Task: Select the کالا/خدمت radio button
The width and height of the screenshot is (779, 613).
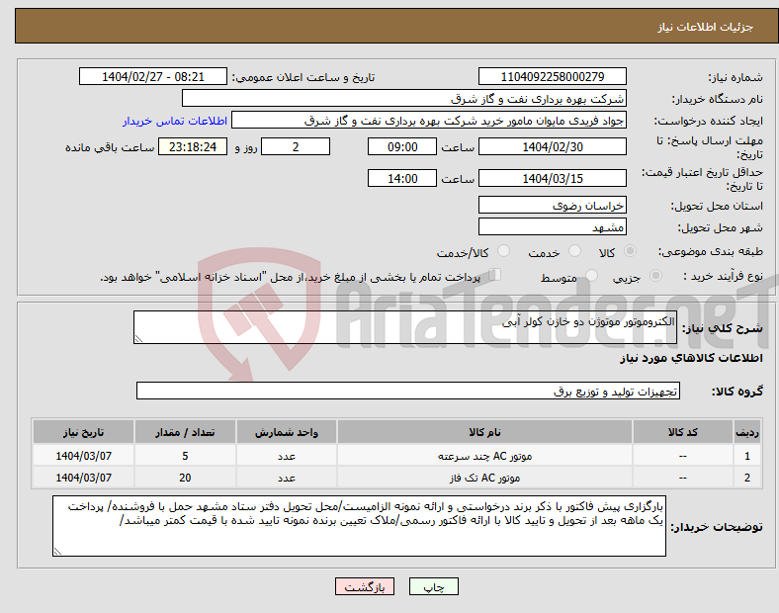Action: click(x=504, y=251)
